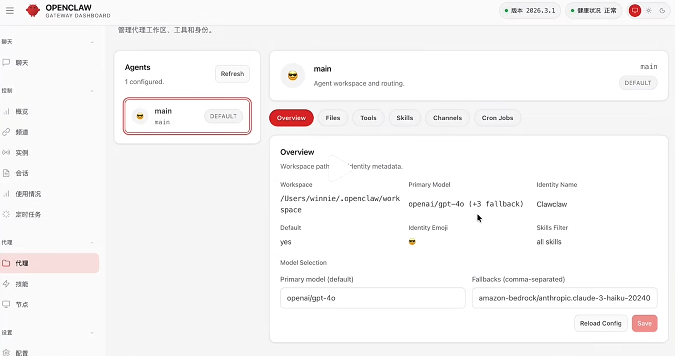Open 定时任务 scheduled tasks in sidebar
Viewport: 675px width, 356px height.
click(49, 214)
